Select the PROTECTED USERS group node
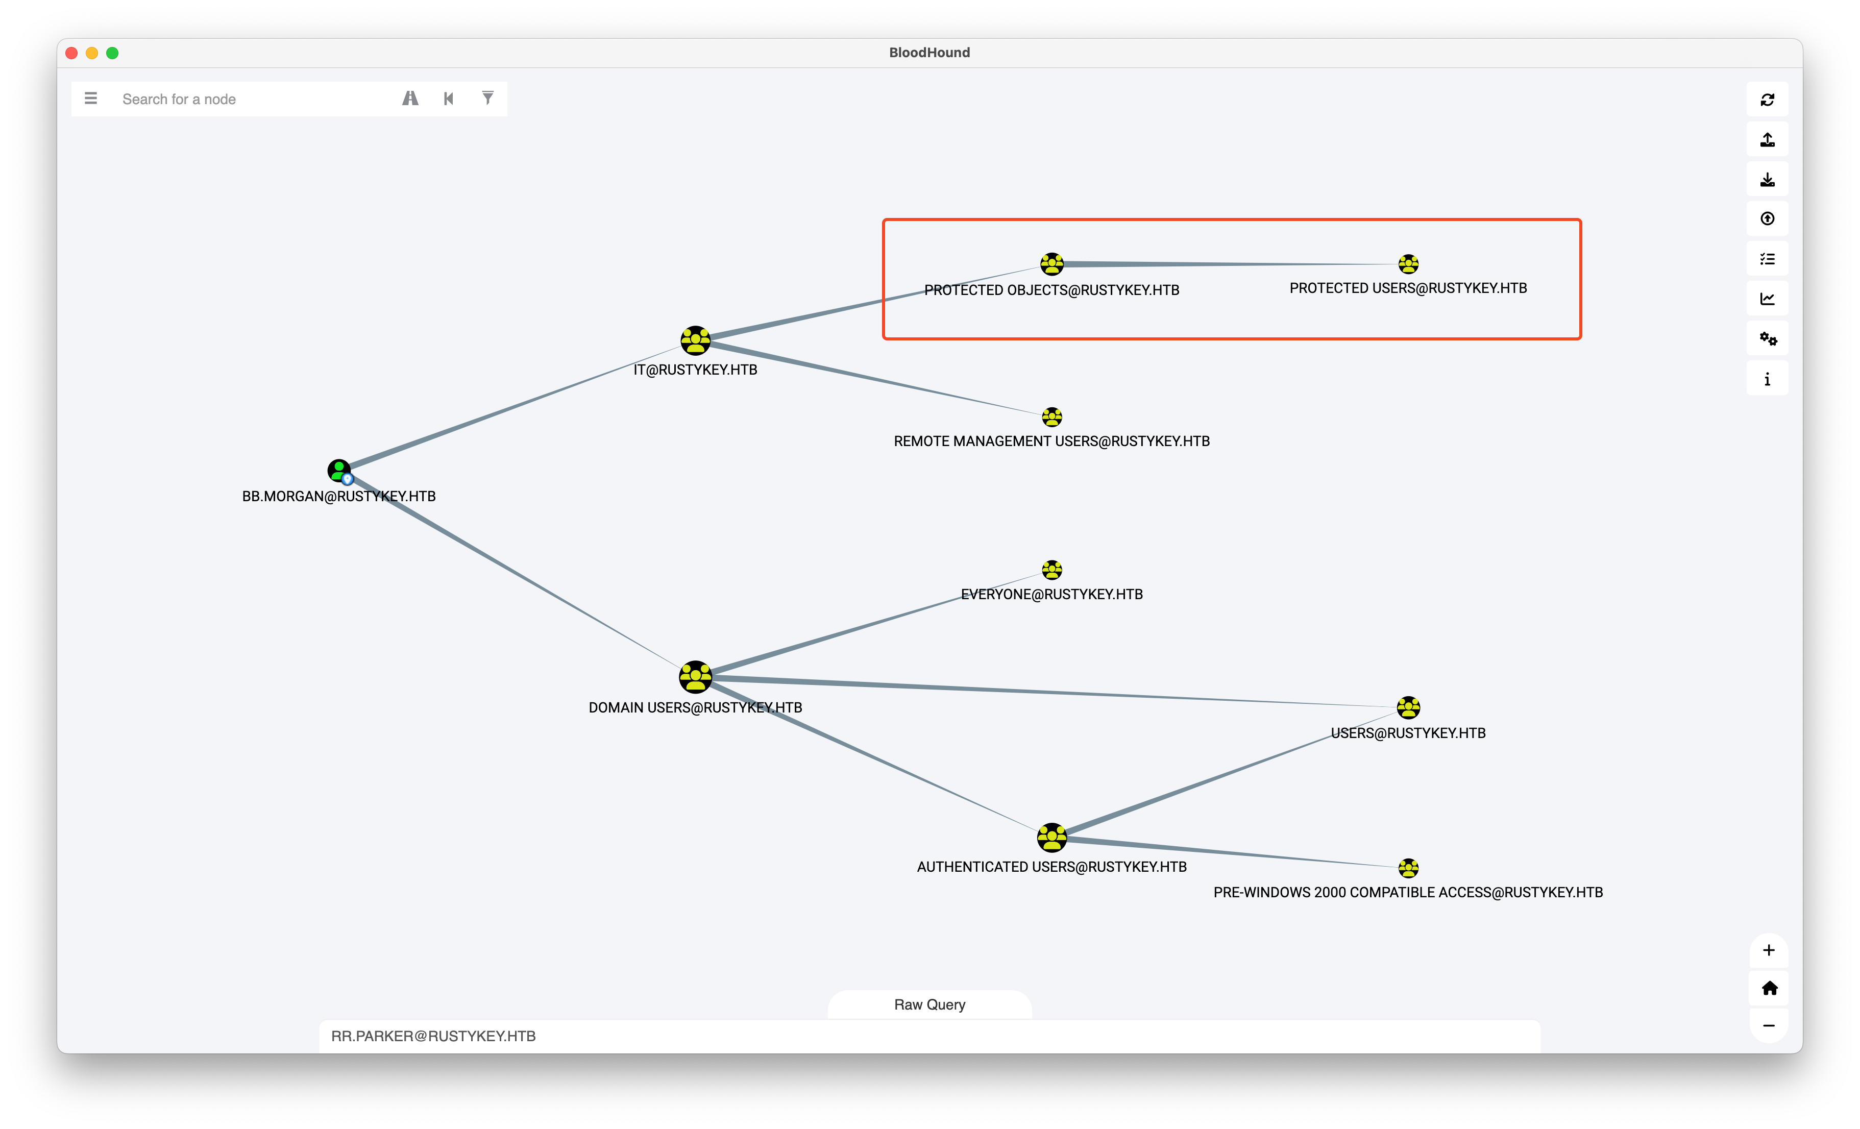1860x1129 pixels. coord(1408,264)
